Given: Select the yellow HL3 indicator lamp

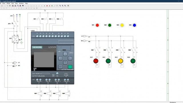Looking at the screenshot, I should pyautogui.click(x=121, y=61).
